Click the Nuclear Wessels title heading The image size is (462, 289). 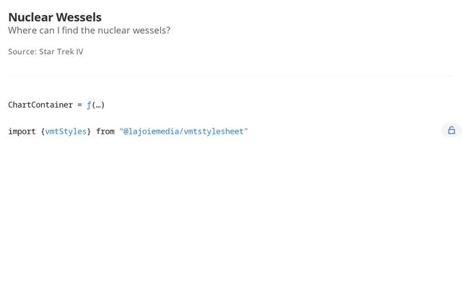pos(55,17)
